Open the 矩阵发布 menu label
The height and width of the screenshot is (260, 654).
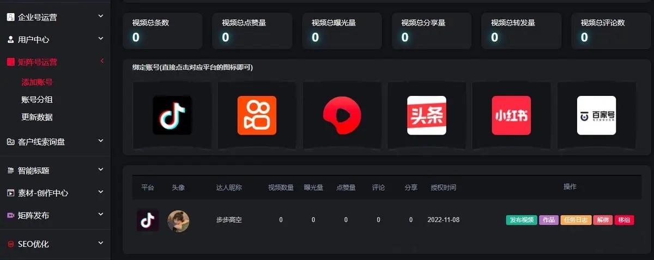(x=34, y=215)
